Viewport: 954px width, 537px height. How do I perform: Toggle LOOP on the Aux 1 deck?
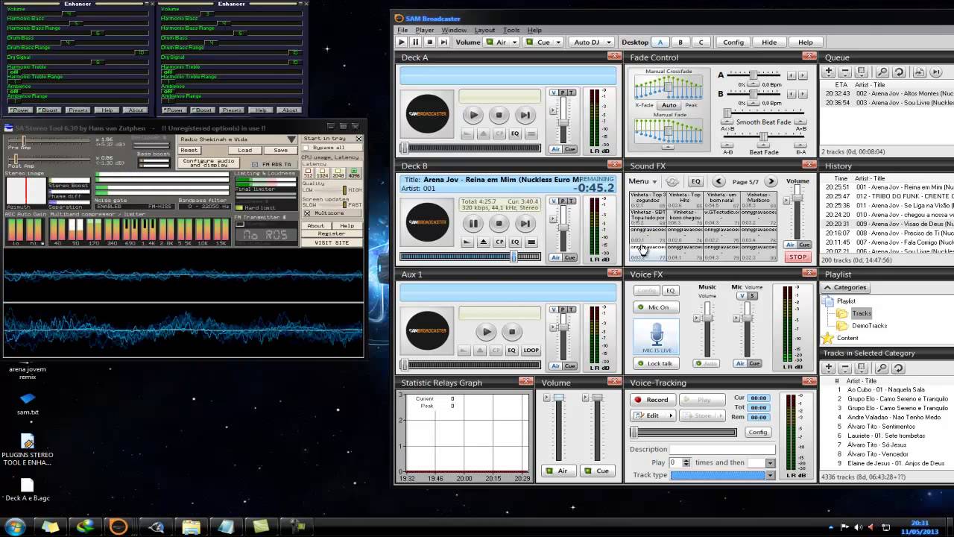click(531, 351)
